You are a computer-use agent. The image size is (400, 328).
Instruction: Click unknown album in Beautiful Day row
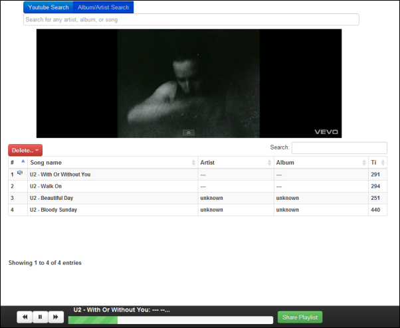pos(288,198)
